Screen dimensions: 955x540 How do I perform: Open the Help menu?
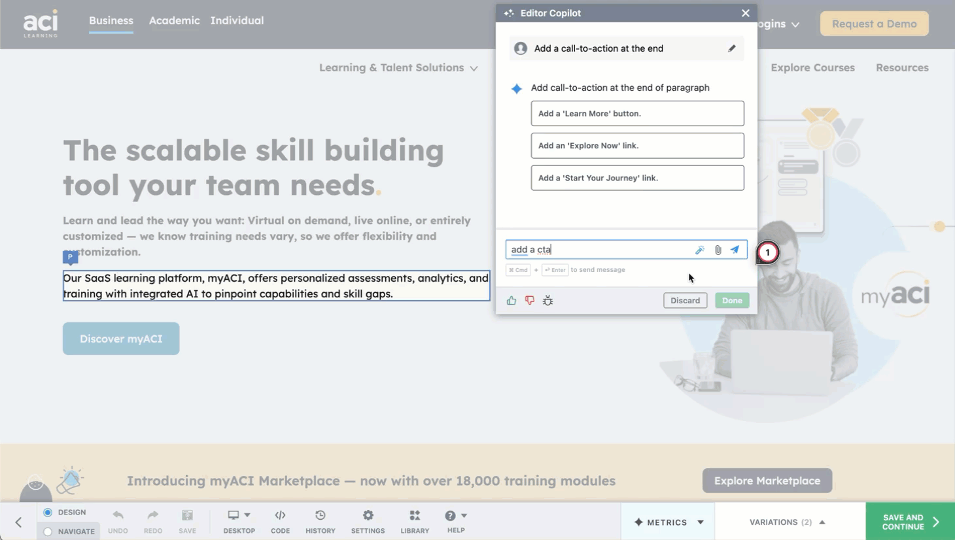pos(456,522)
